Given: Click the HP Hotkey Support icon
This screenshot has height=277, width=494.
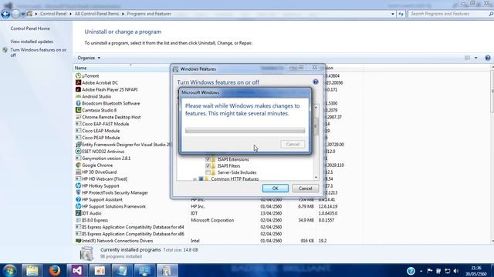Looking at the screenshot, I should (x=78, y=186).
